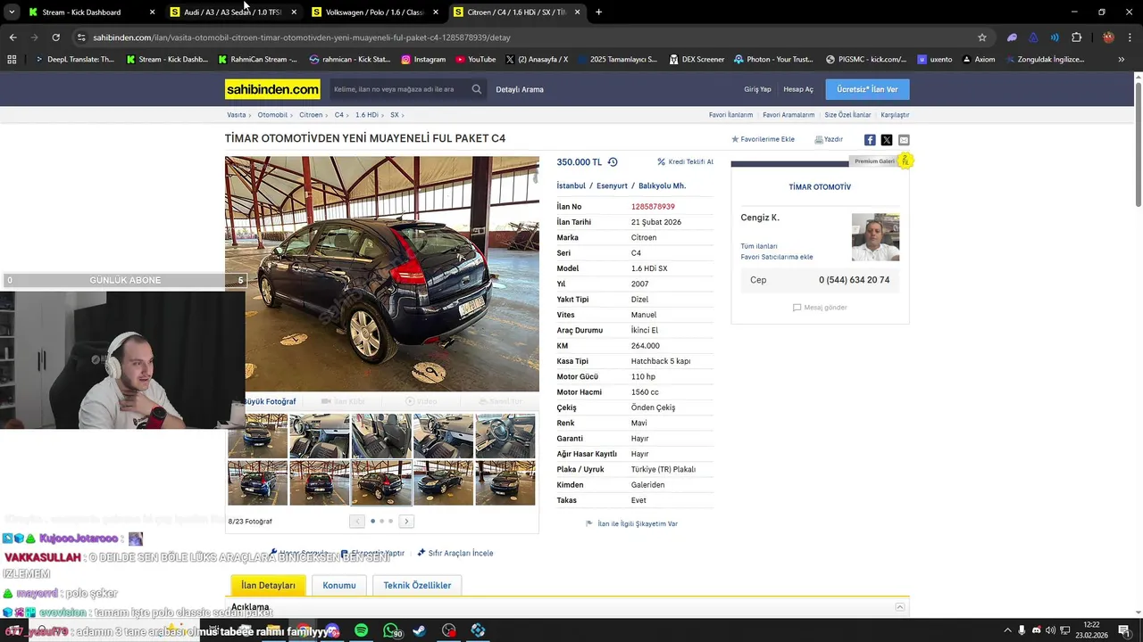Go to next thumbnail page arrow
1143x642 pixels.
pyautogui.click(x=406, y=522)
